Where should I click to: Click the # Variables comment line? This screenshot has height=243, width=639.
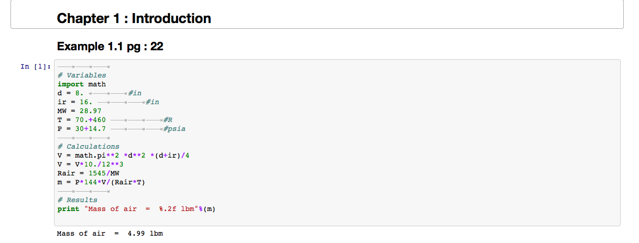[x=82, y=75]
